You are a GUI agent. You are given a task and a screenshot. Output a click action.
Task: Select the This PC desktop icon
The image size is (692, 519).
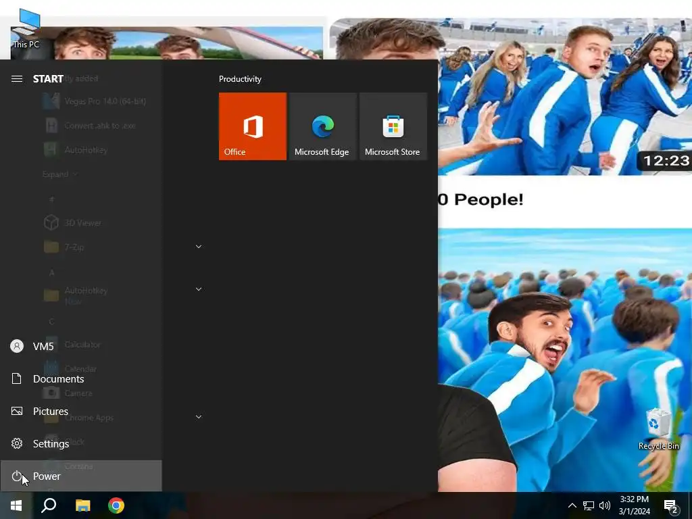[x=26, y=28]
